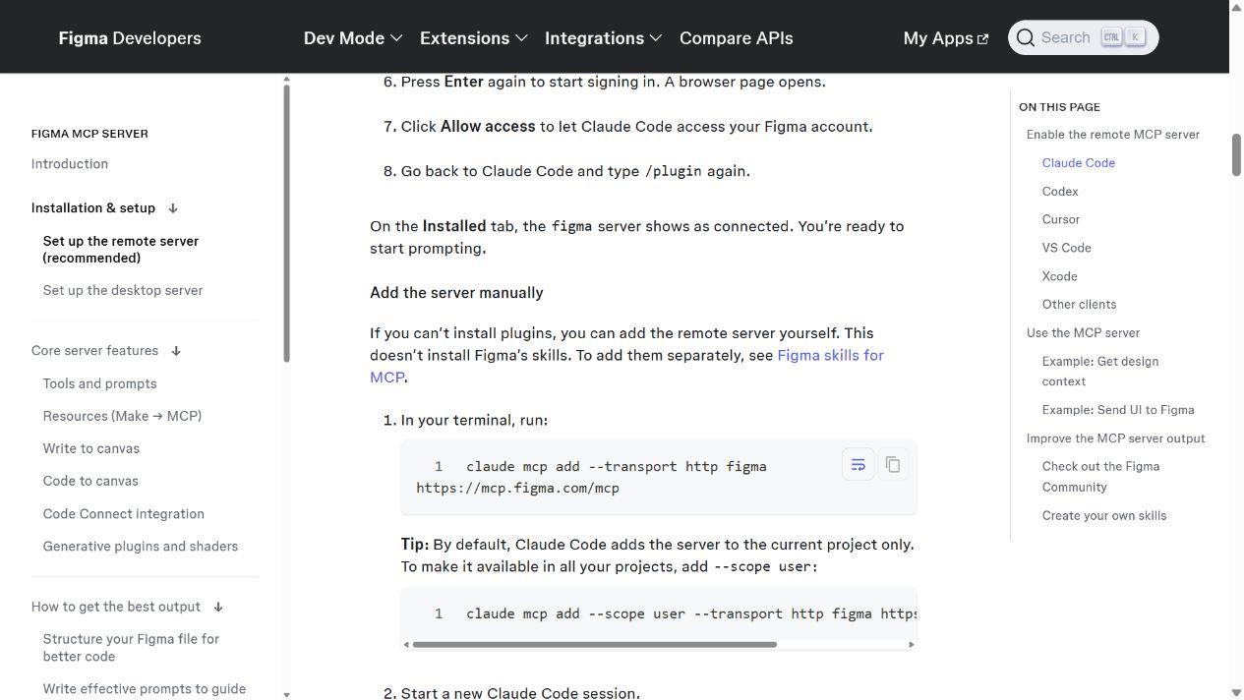Open the Integrations dropdown

pos(603,38)
